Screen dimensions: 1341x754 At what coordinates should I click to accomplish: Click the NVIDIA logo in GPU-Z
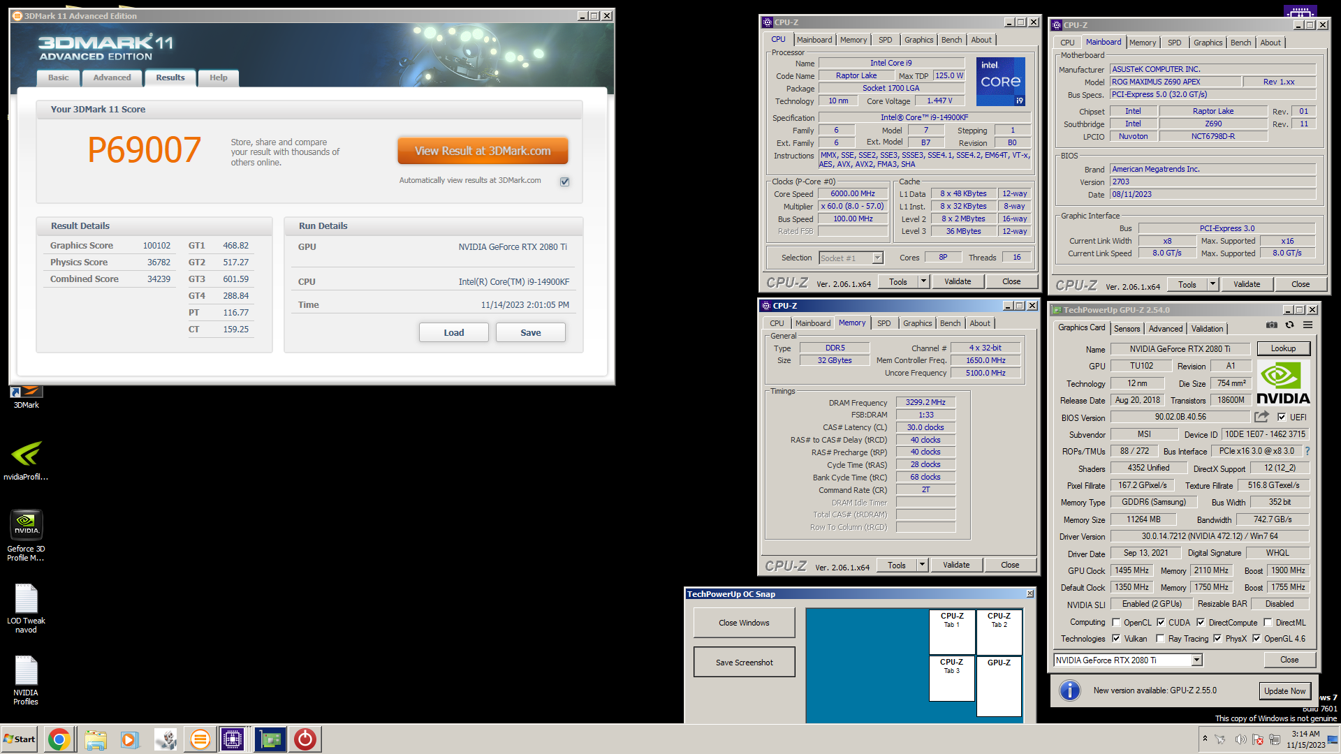pyautogui.click(x=1283, y=383)
